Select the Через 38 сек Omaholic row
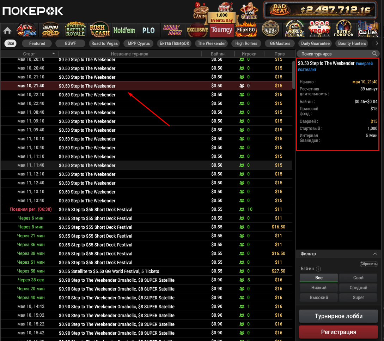The height and width of the screenshot is (341, 384). [x=146, y=280]
